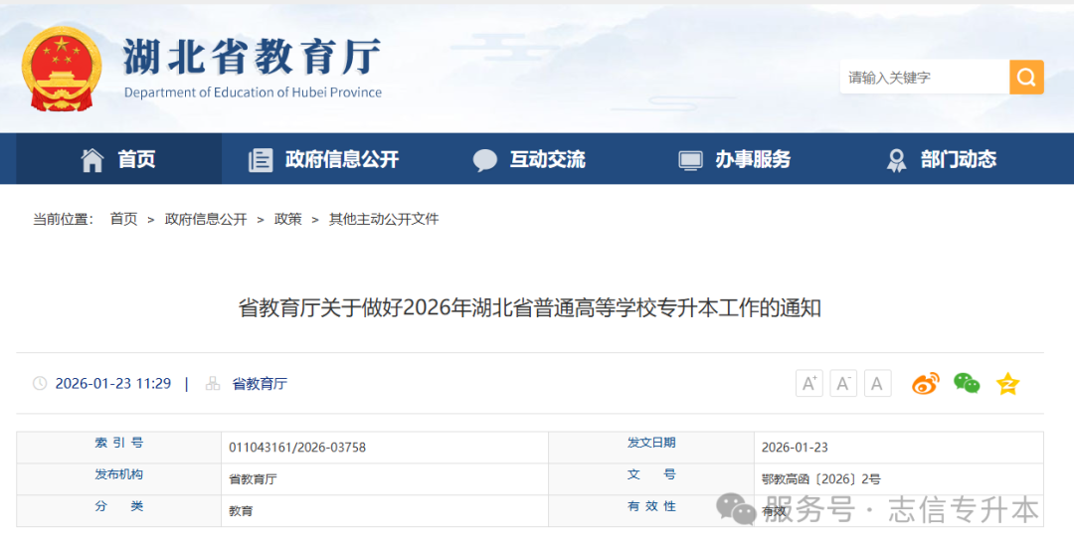Click document number 鄂教高函〔2026〕2号
The height and width of the screenshot is (553, 1074).
click(x=821, y=479)
